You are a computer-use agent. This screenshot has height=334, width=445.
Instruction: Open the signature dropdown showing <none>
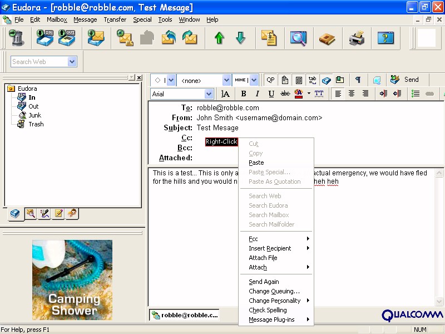[x=226, y=80]
